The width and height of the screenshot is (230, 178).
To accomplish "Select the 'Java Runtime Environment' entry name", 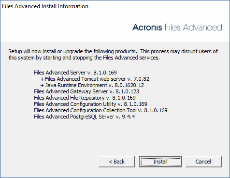I will [x=76, y=85].
